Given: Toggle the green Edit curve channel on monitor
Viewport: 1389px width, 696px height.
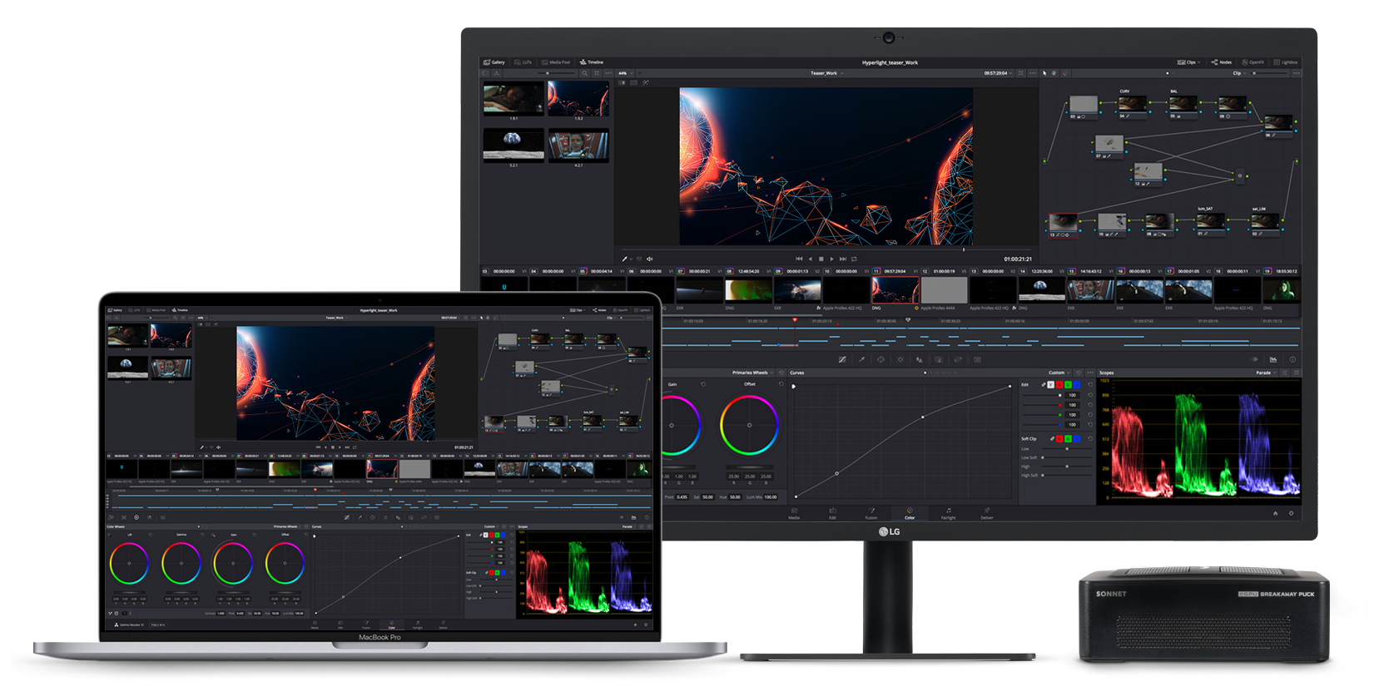Looking at the screenshot, I should (x=1068, y=384).
